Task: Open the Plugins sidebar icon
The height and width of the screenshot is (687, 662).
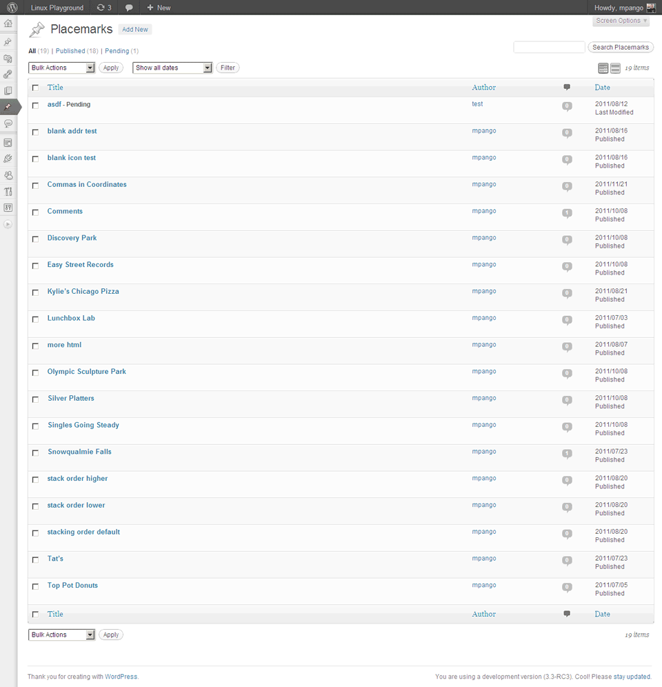Action: pos(8,159)
